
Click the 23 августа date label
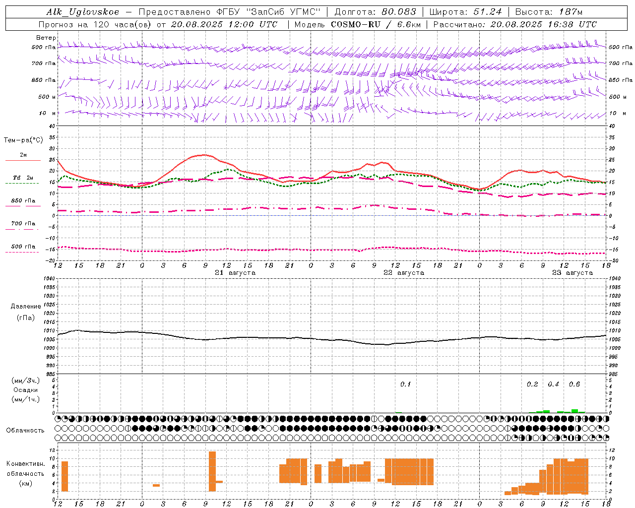click(572, 273)
